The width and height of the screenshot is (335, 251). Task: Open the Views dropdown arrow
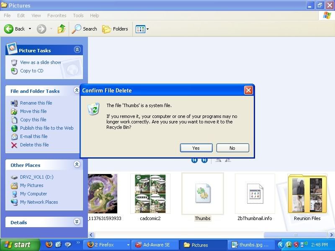[148, 29]
